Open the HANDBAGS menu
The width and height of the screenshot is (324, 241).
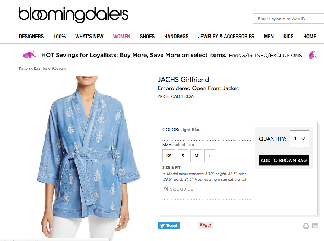click(176, 37)
